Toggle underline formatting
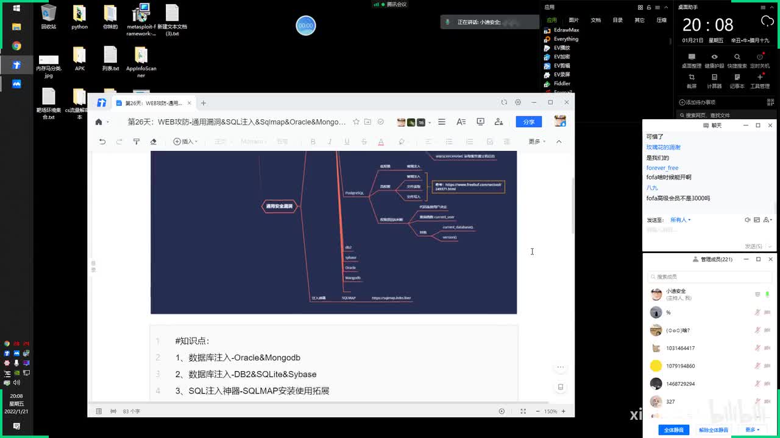 coord(347,141)
